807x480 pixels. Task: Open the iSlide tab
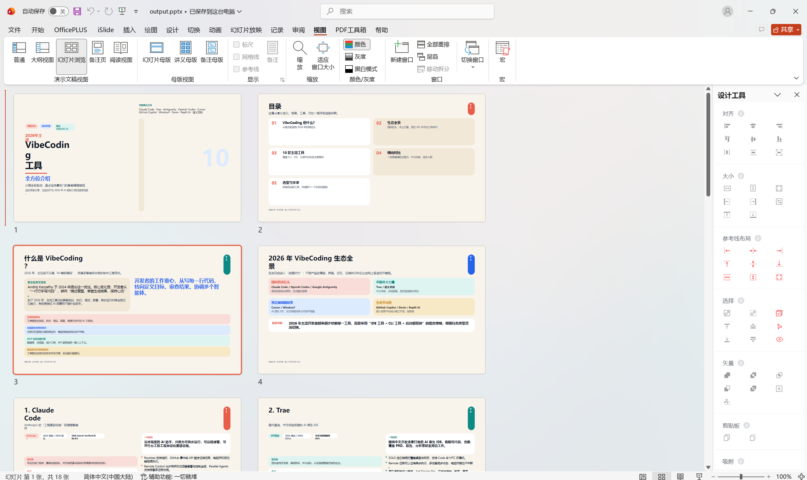pos(106,30)
